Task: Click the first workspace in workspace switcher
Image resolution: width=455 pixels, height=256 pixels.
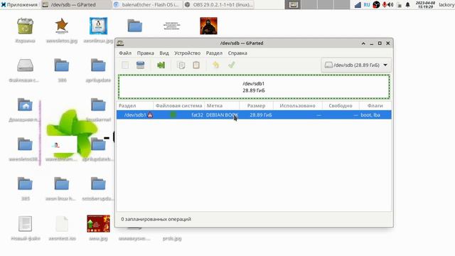Action: [x=292, y=5]
